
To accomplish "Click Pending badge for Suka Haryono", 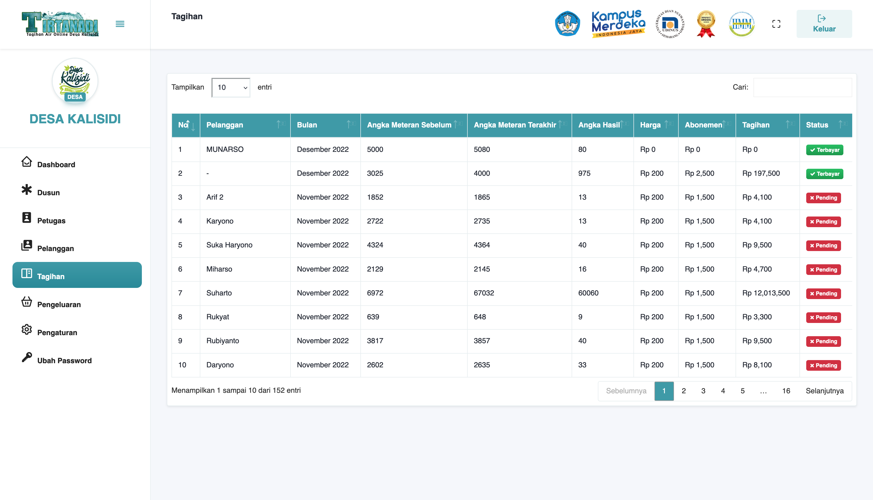I will [x=823, y=246].
